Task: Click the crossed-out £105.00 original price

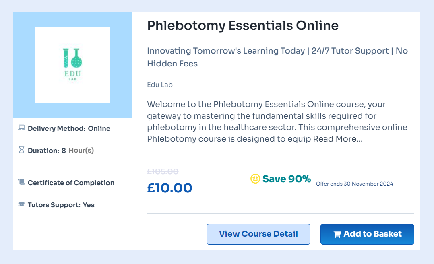Action: (163, 171)
